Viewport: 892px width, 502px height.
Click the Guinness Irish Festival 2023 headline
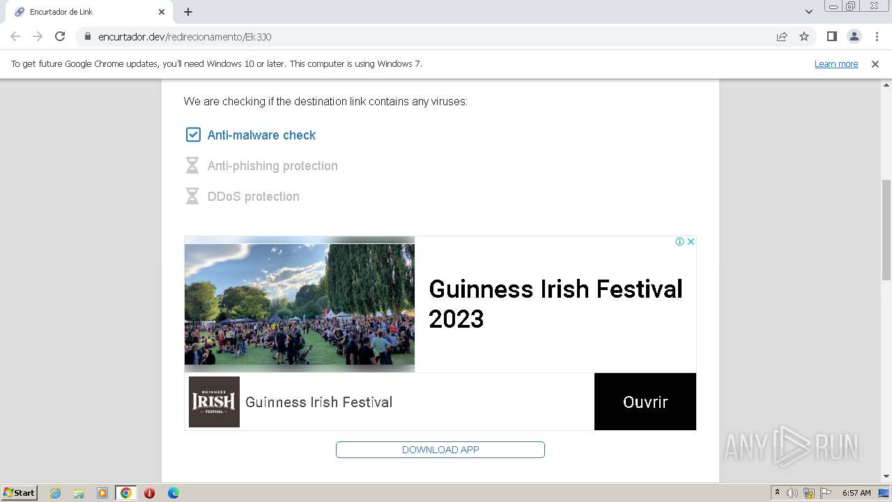click(x=555, y=304)
